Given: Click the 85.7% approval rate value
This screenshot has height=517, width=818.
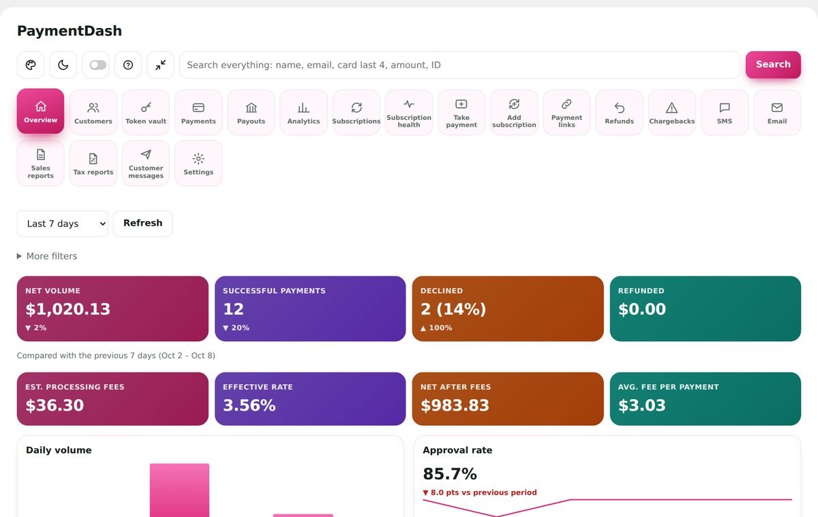Looking at the screenshot, I should pos(450,474).
